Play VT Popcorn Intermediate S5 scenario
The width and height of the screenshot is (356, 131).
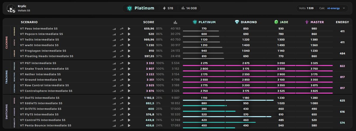[x=129, y=34]
